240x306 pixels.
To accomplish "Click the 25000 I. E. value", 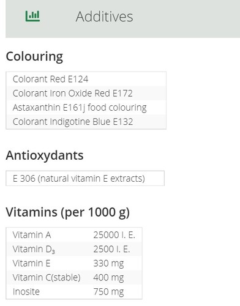I will click(x=114, y=235).
